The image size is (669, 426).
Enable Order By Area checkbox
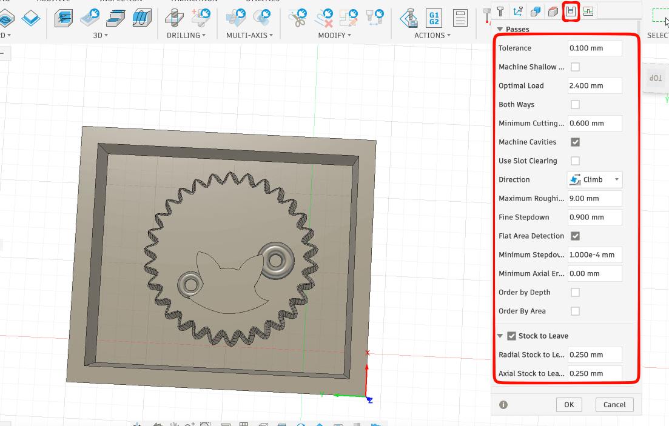pos(575,311)
